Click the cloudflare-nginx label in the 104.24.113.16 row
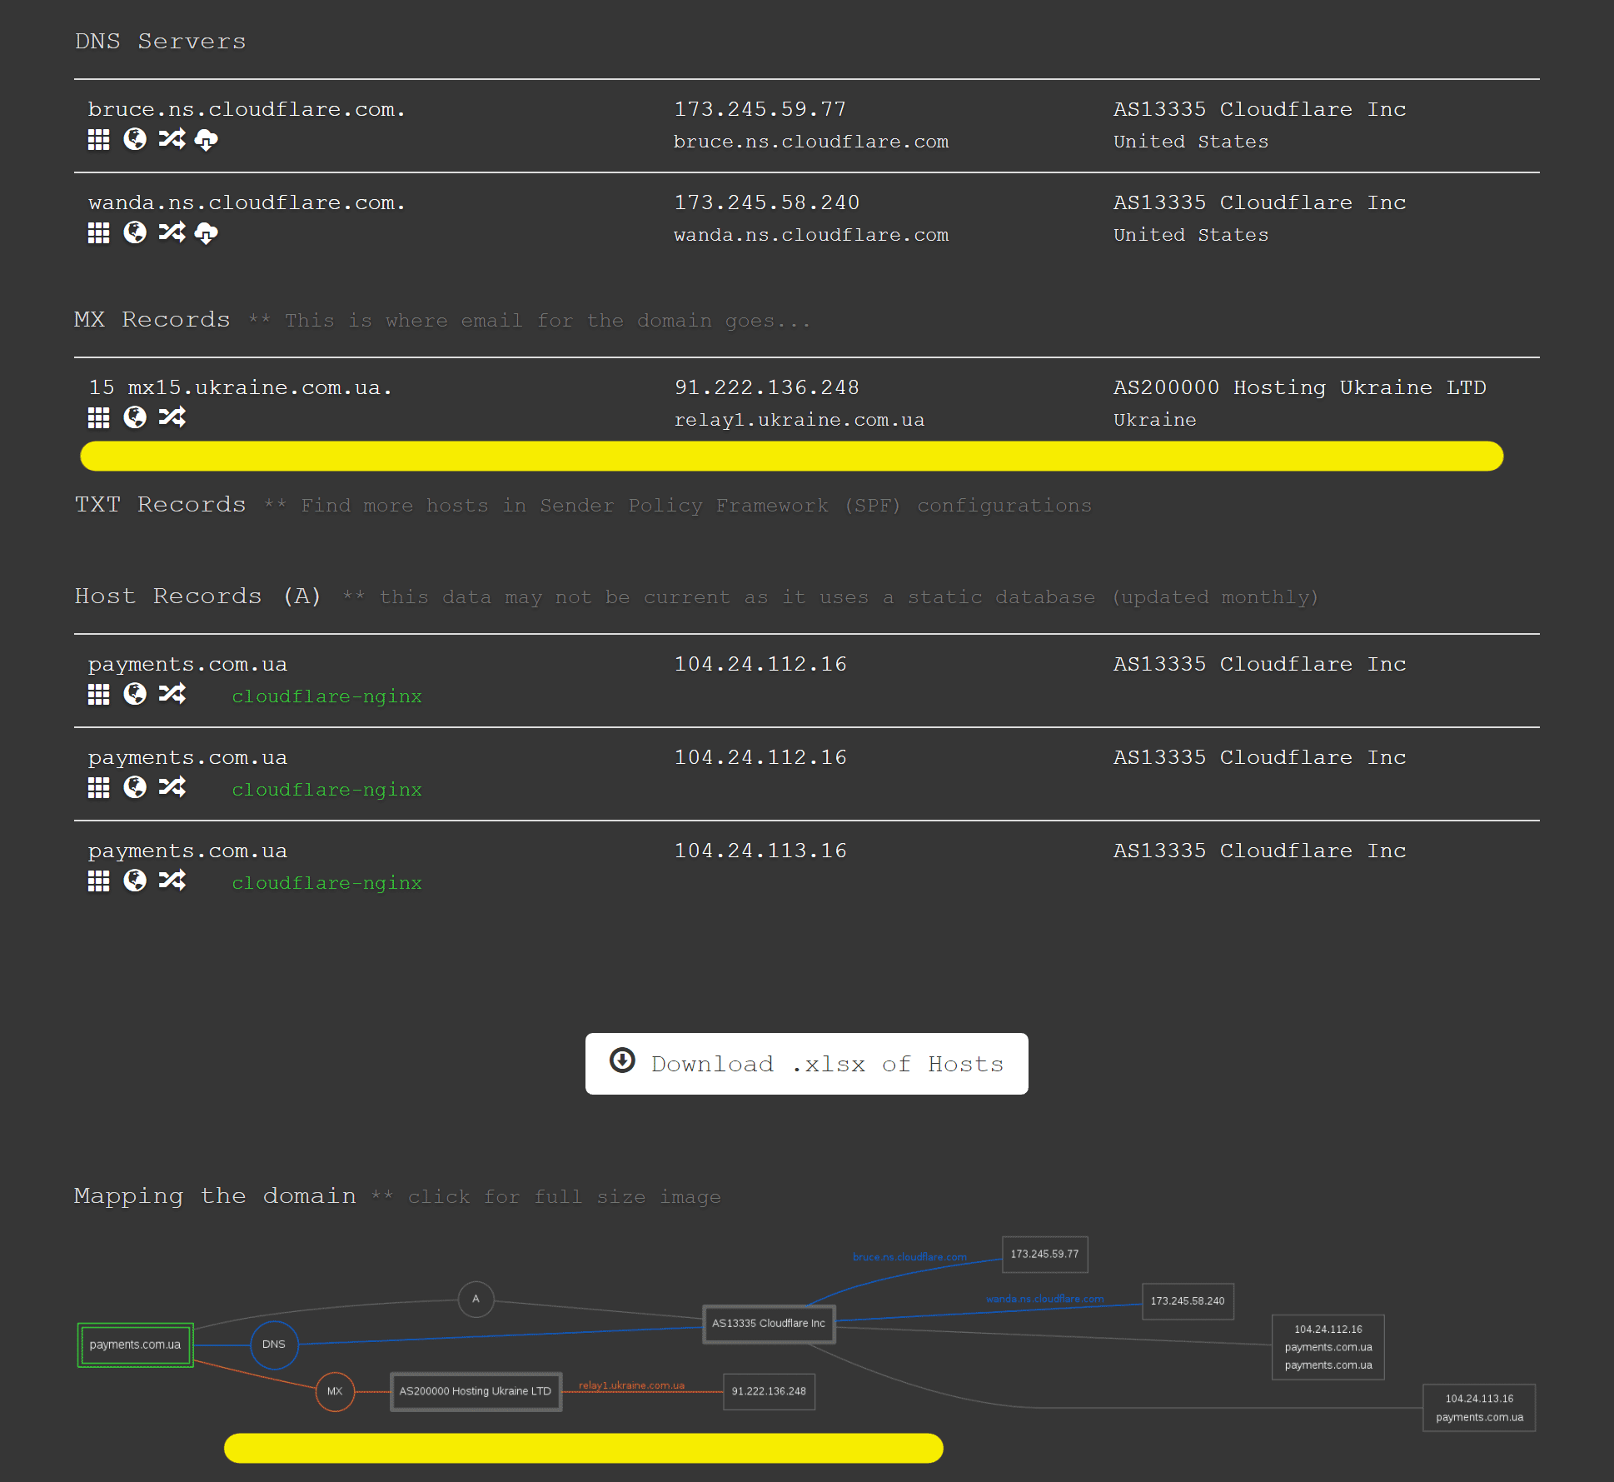 click(x=326, y=883)
